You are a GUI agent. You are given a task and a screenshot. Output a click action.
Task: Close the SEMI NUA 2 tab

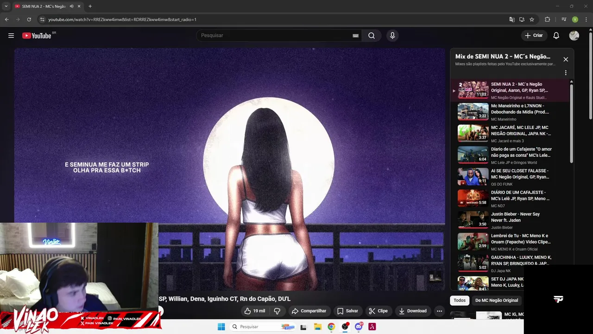coord(79,6)
